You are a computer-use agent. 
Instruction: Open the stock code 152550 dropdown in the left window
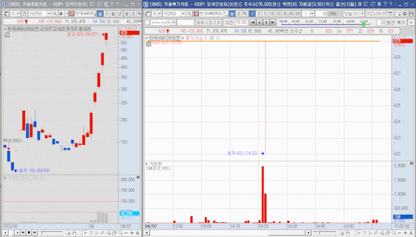click(49, 13)
